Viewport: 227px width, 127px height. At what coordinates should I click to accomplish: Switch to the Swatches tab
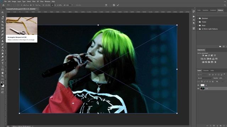click(x=205, y=10)
